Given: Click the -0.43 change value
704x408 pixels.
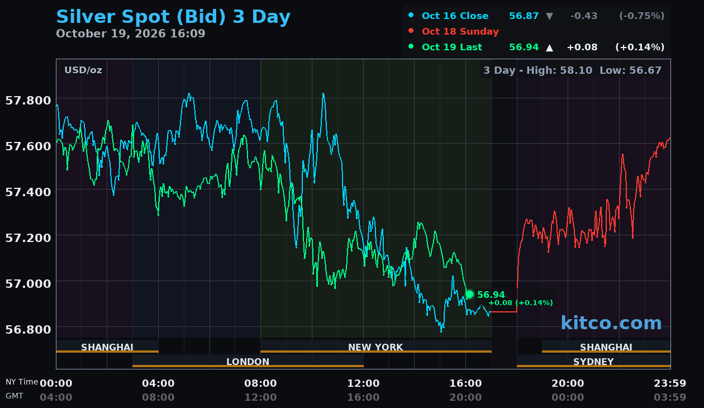Looking at the screenshot, I should [x=584, y=16].
